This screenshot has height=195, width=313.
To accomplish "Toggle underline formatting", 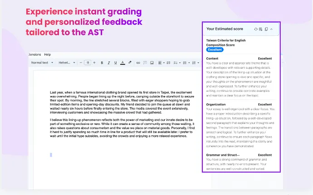I will 116,63.
